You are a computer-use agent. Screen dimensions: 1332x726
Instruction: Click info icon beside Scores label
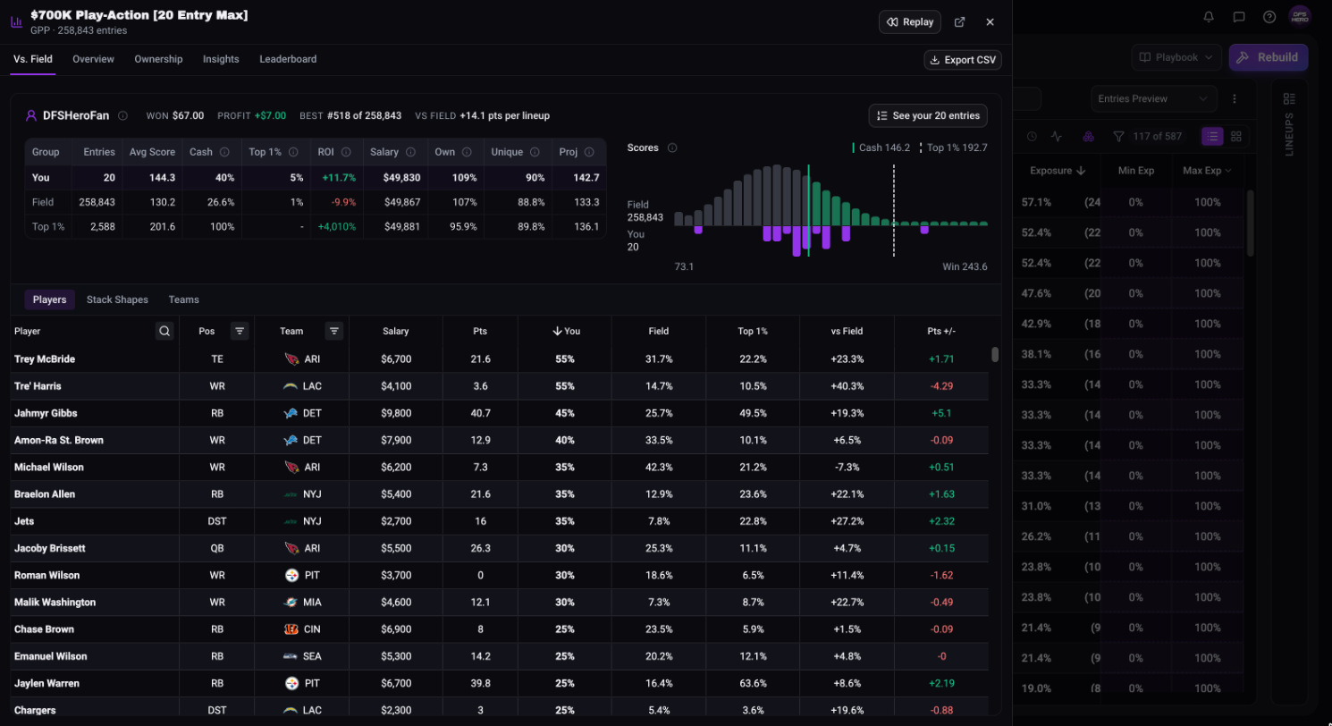(x=672, y=148)
